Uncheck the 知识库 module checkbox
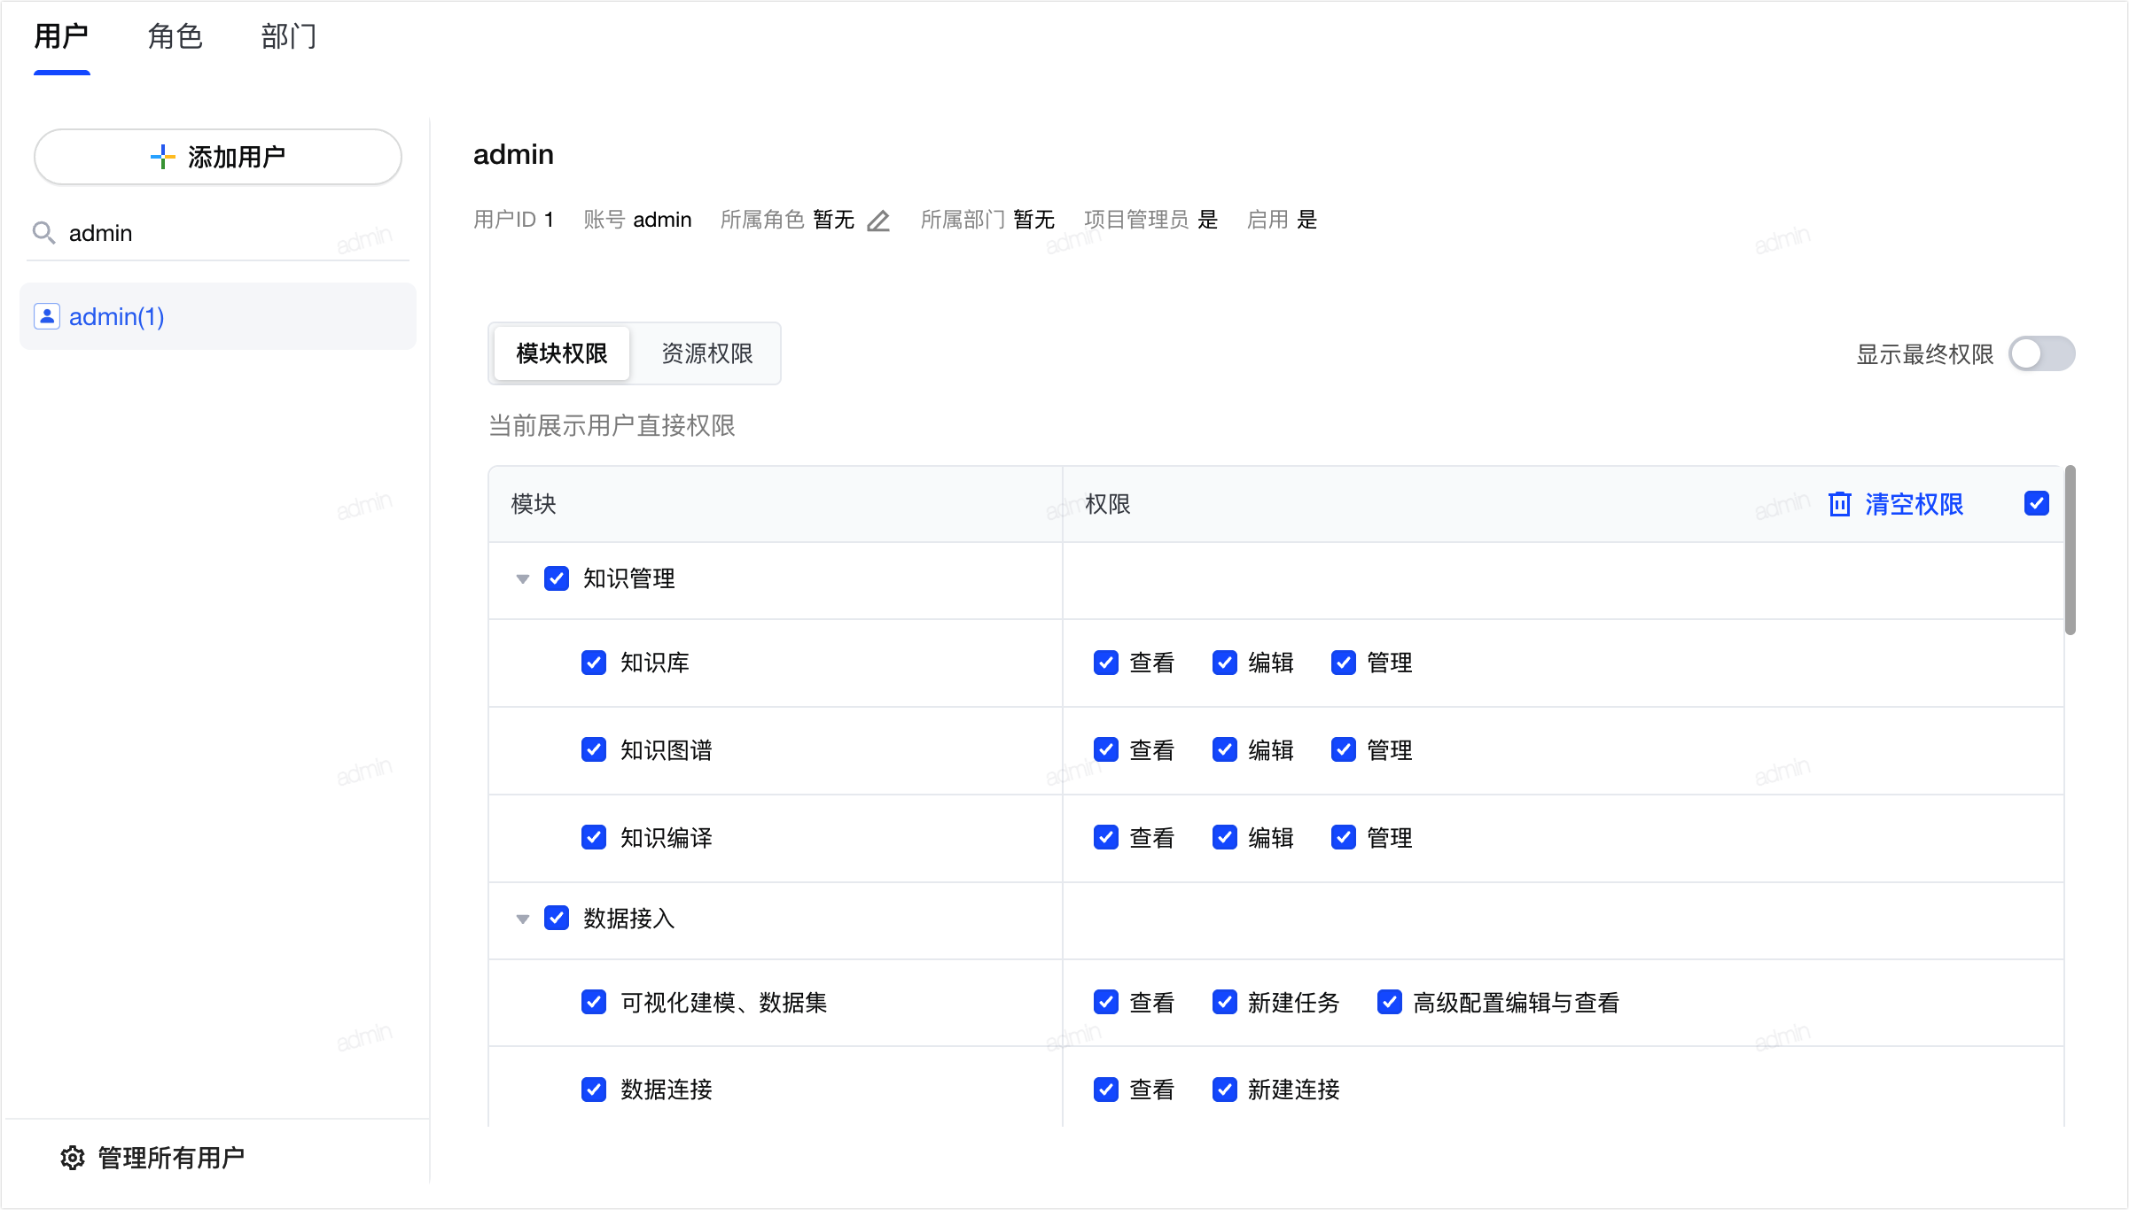Image resolution: width=2129 pixels, height=1210 pixels. tap(594, 663)
